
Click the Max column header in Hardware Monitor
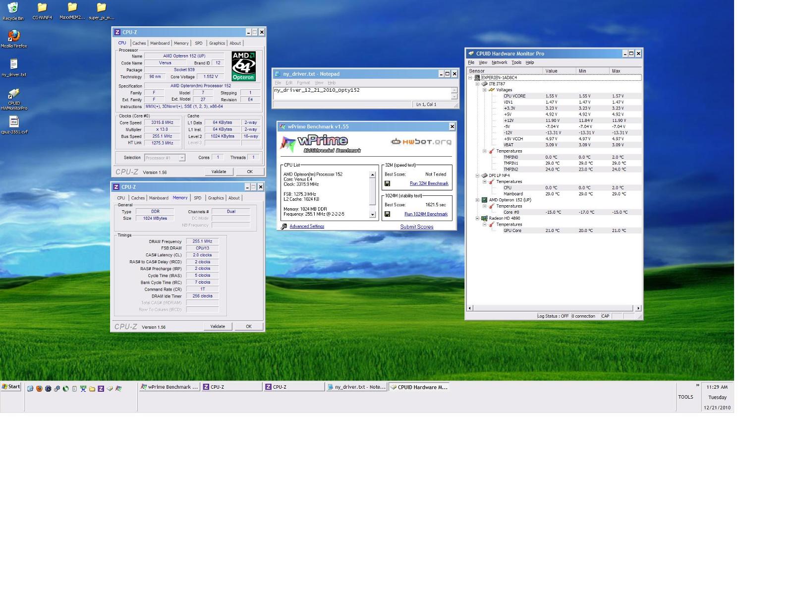(x=625, y=71)
